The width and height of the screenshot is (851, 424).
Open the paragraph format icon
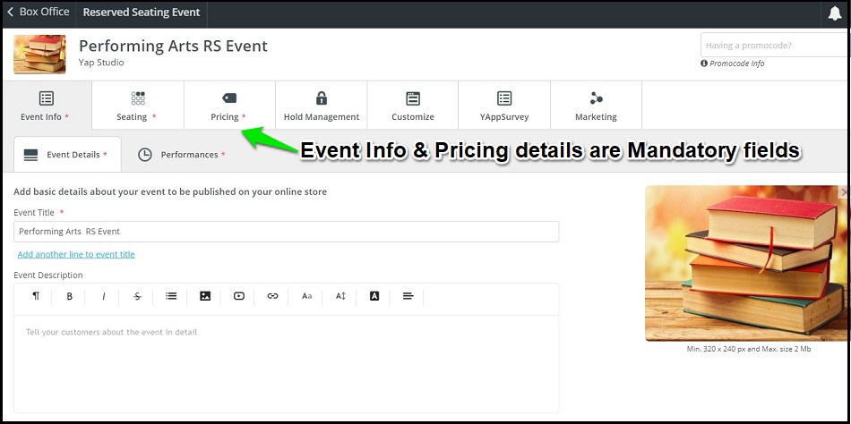(36, 296)
